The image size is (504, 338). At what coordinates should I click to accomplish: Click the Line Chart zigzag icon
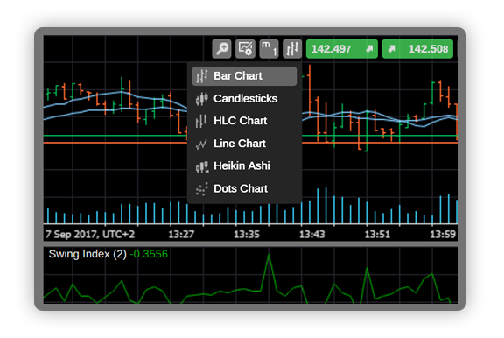tap(201, 144)
